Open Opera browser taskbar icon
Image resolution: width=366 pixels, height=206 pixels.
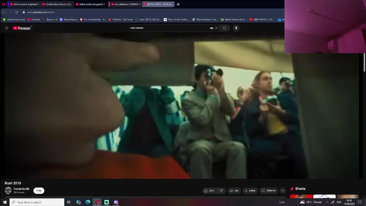97,202
